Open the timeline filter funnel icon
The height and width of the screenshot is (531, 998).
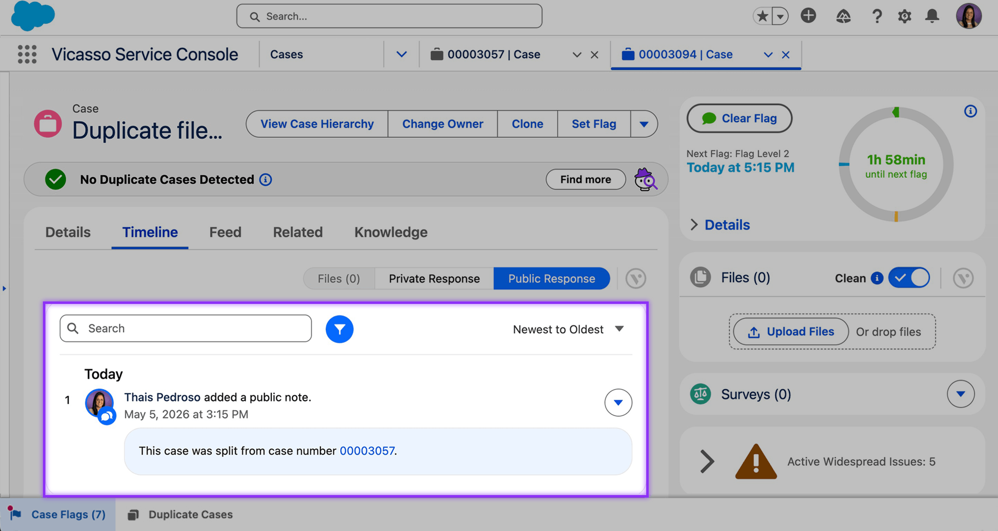point(339,329)
